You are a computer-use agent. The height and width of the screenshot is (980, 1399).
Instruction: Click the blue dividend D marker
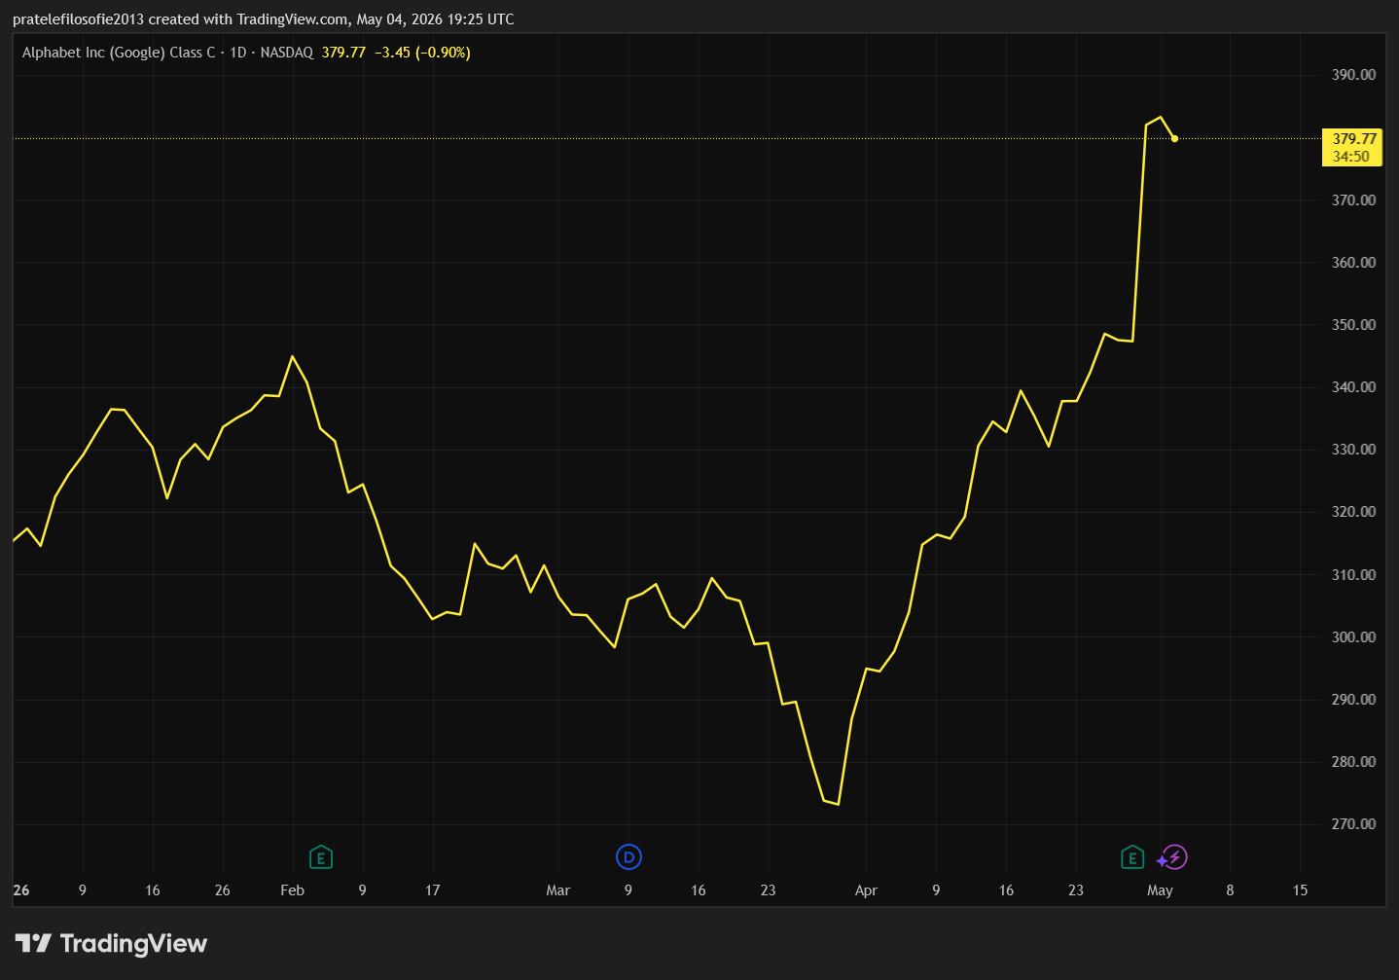click(x=629, y=857)
